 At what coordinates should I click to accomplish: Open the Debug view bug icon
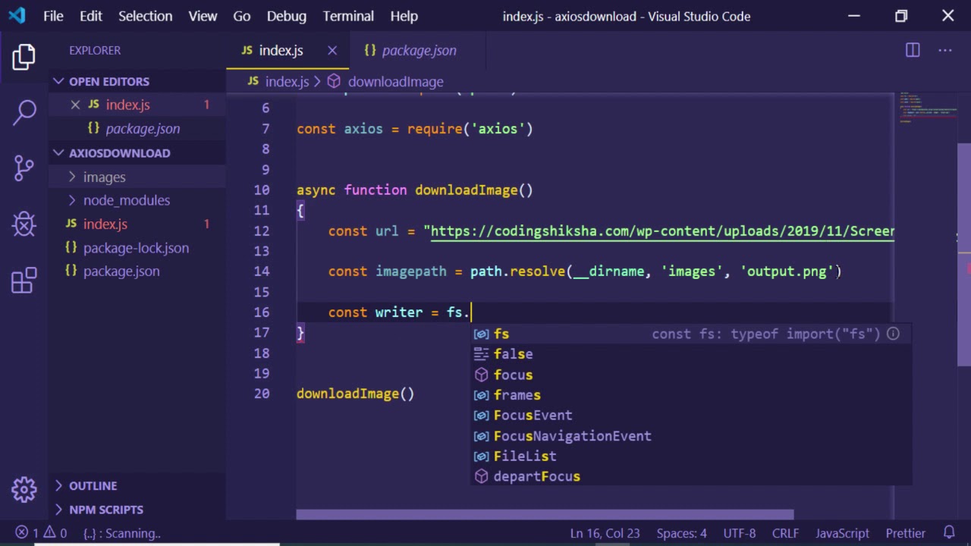[24, 224]
